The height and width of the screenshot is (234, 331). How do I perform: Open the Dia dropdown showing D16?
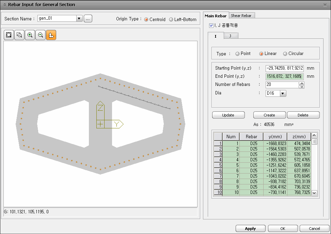[283, 93]
